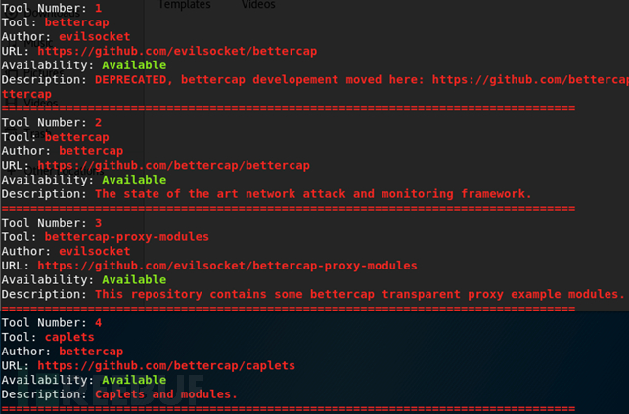Click tool name 'bettercap' under Tool Number 2

[76, 137]
